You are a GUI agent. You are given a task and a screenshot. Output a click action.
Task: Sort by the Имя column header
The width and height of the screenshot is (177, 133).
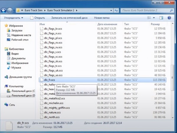click(x=42, y=24)
